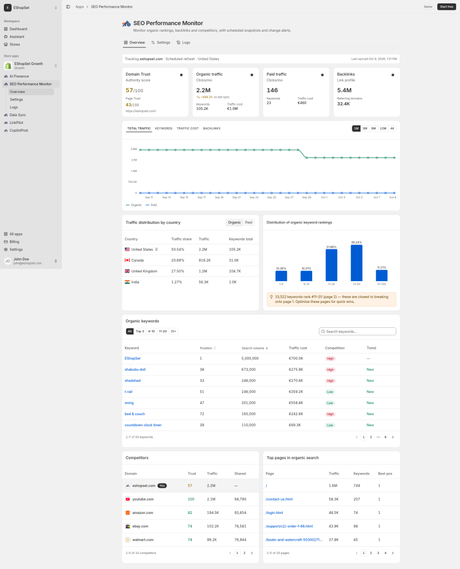This screenshot has height=569, width=460.
Task: Toggle the star on Backlinks card
Action: 393,75
